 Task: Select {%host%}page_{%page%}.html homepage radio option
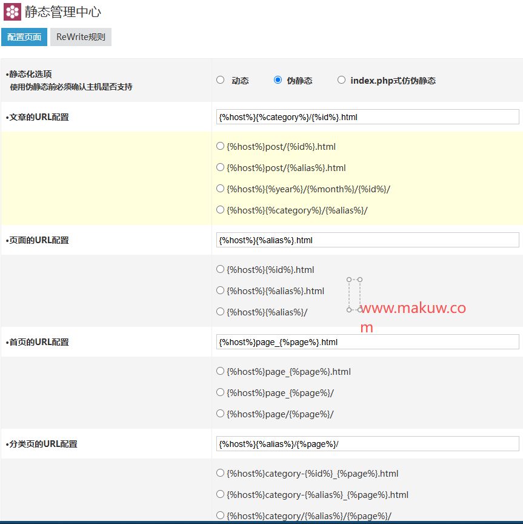coord(220,371)
